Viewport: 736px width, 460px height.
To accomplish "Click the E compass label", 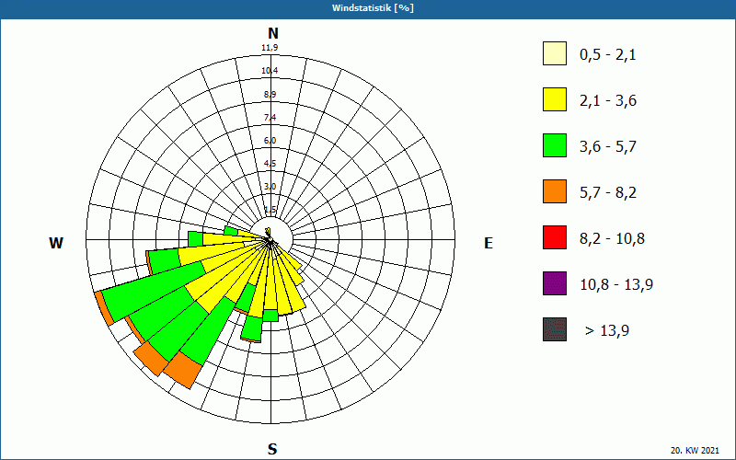I will [489, 243].
